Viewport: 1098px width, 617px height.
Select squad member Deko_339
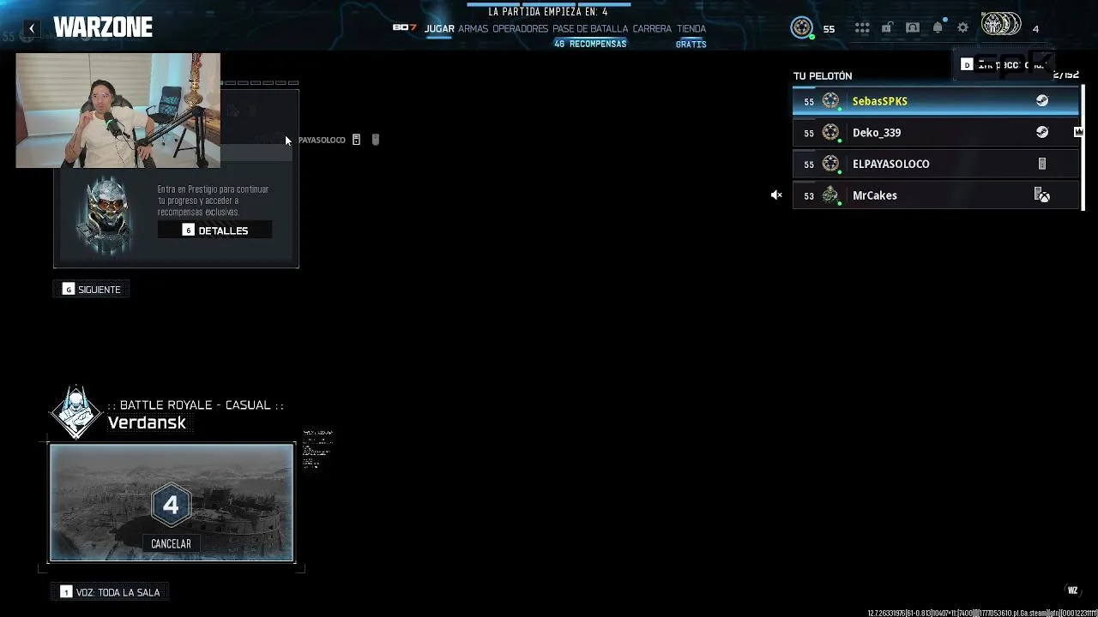[x=935, y=133]
